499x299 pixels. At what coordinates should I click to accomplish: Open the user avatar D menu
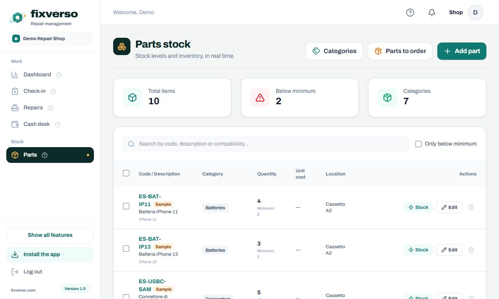475,13
